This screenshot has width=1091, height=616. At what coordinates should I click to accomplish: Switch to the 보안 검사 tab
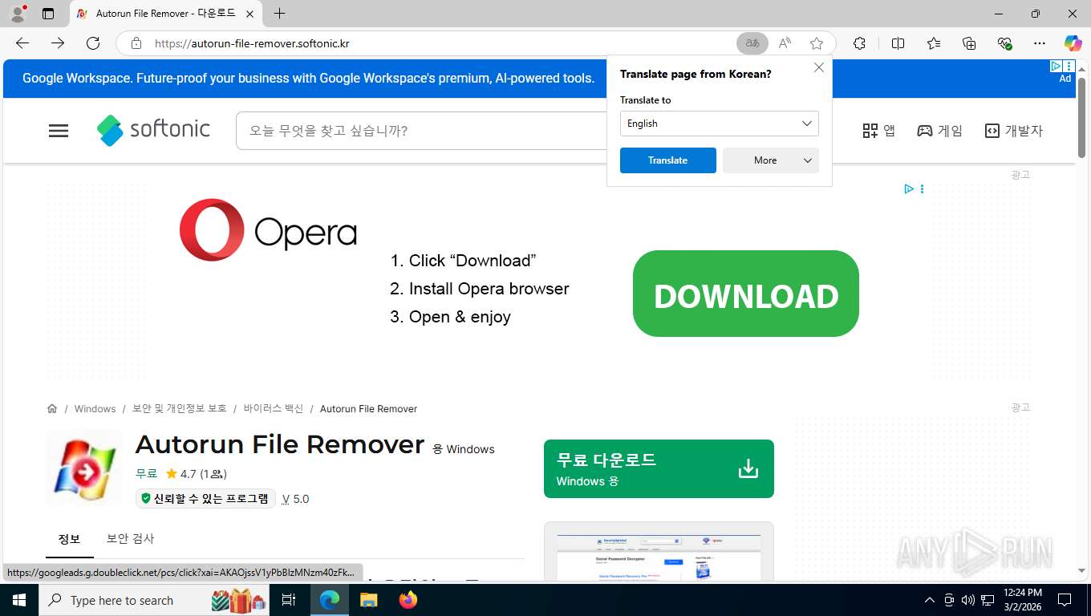point(130,539)
